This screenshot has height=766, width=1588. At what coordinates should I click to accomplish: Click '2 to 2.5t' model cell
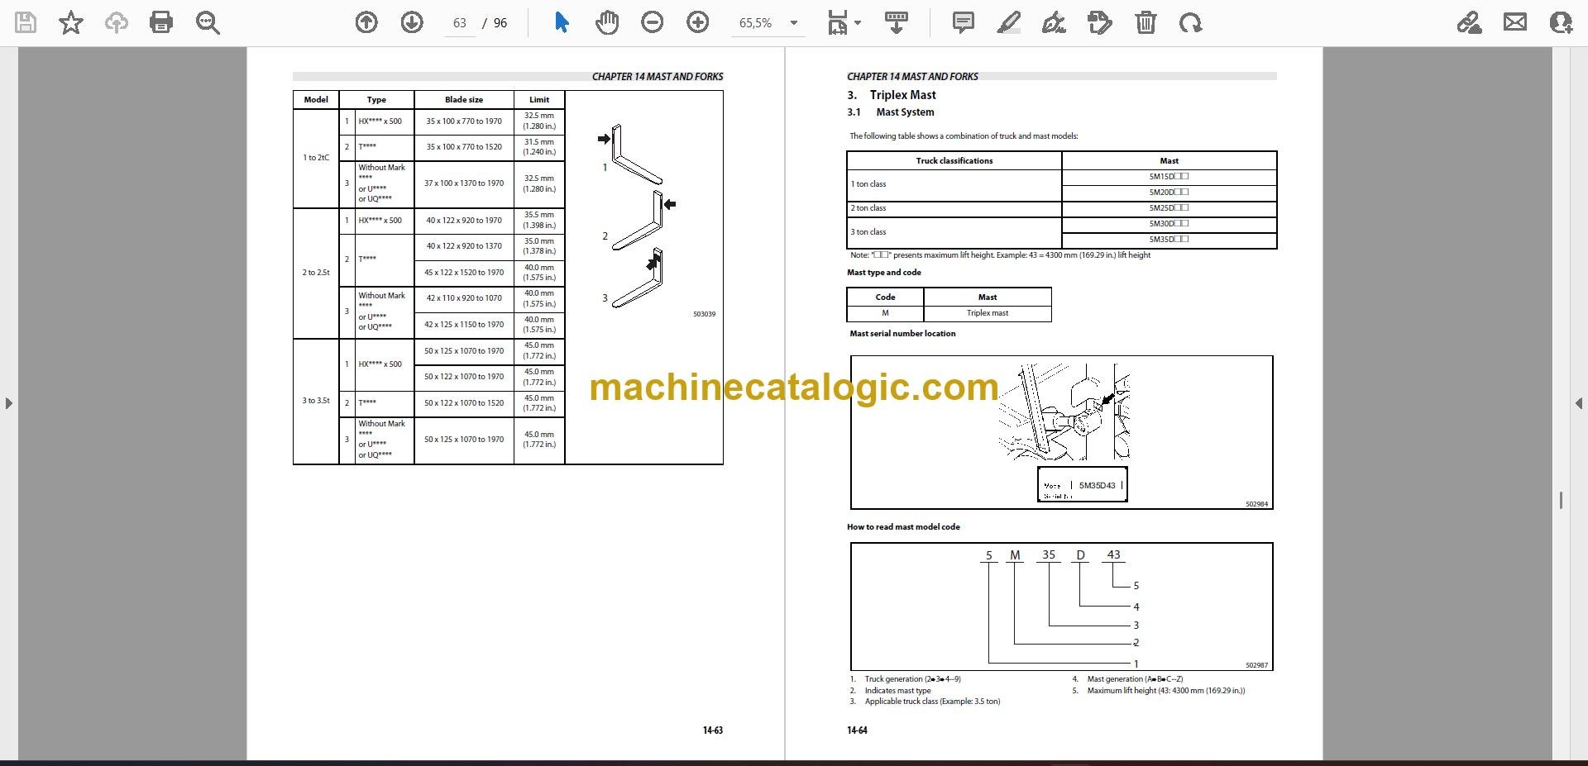[x=316, y=273]
